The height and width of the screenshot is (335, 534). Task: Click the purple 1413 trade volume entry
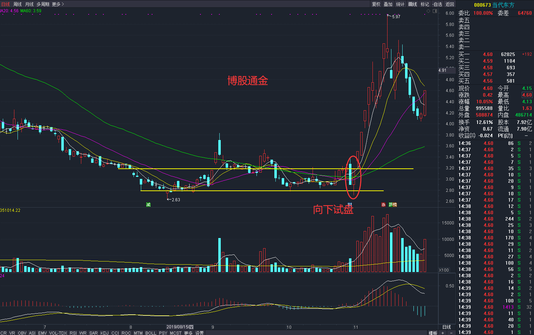click(x=508, y=307)
